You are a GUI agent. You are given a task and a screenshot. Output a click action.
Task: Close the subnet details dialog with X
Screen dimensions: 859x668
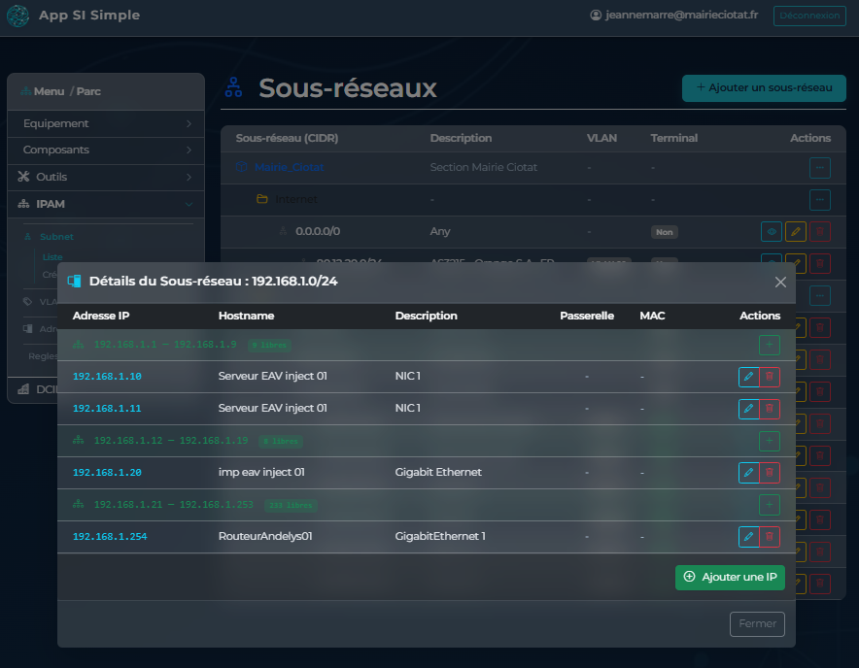780,282
